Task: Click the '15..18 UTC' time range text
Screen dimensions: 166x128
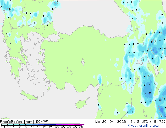Action: tap(138, 122)
